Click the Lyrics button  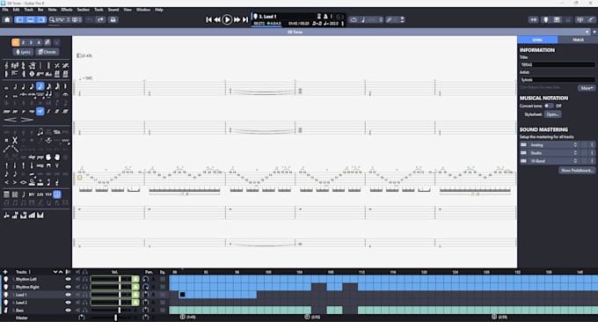pyautogui.click(x=23, y=52)
